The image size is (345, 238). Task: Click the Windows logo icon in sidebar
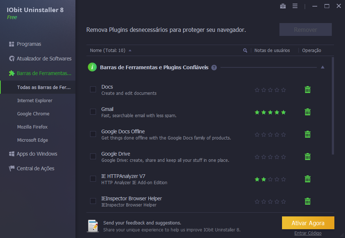click(11, 154)
